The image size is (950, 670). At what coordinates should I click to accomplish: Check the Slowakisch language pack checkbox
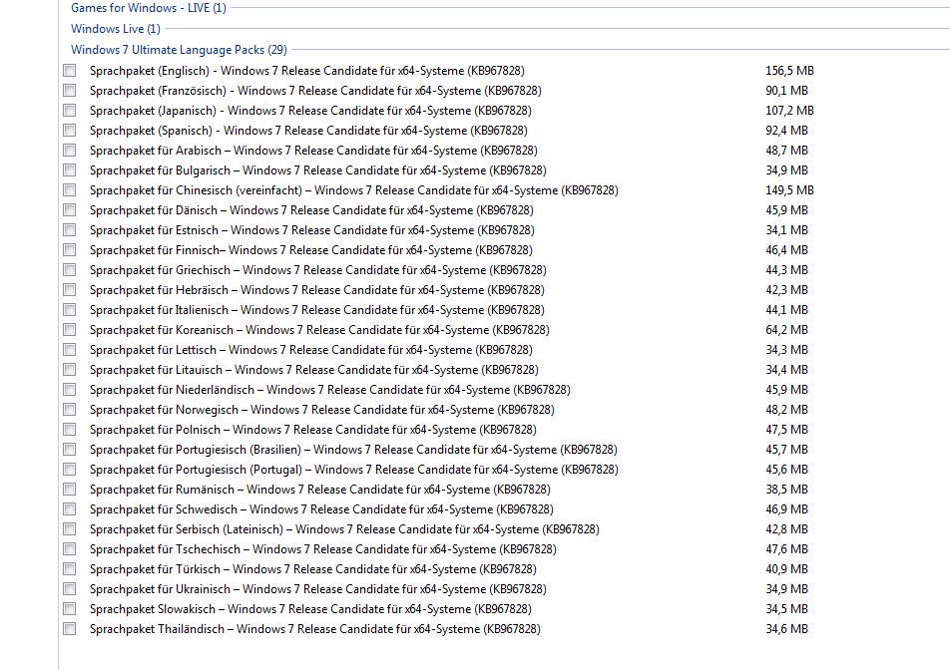click(x=70, y=609)
